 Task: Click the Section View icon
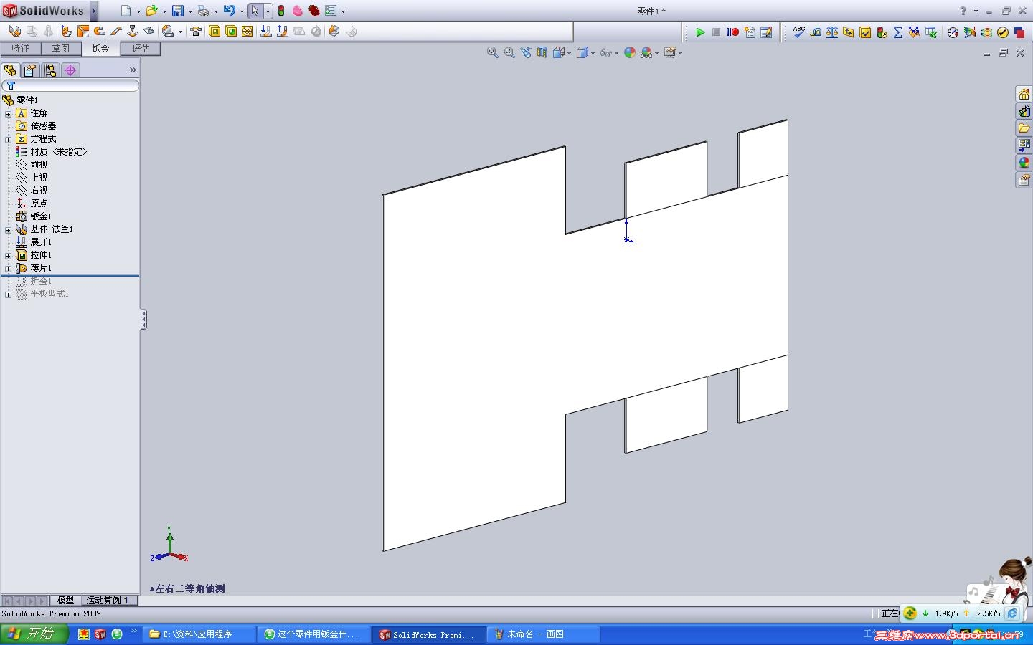[542, 52]
